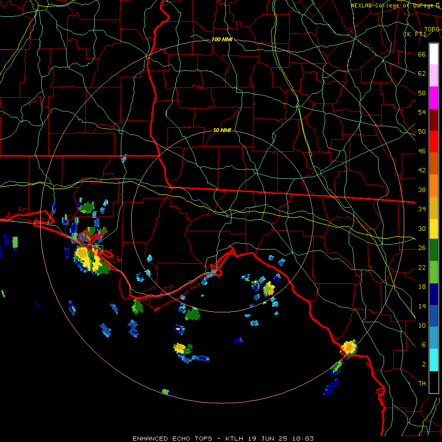
Task: Click the 19 JUN 25 date
Action: pyautogui.click(x=268, y=439)
